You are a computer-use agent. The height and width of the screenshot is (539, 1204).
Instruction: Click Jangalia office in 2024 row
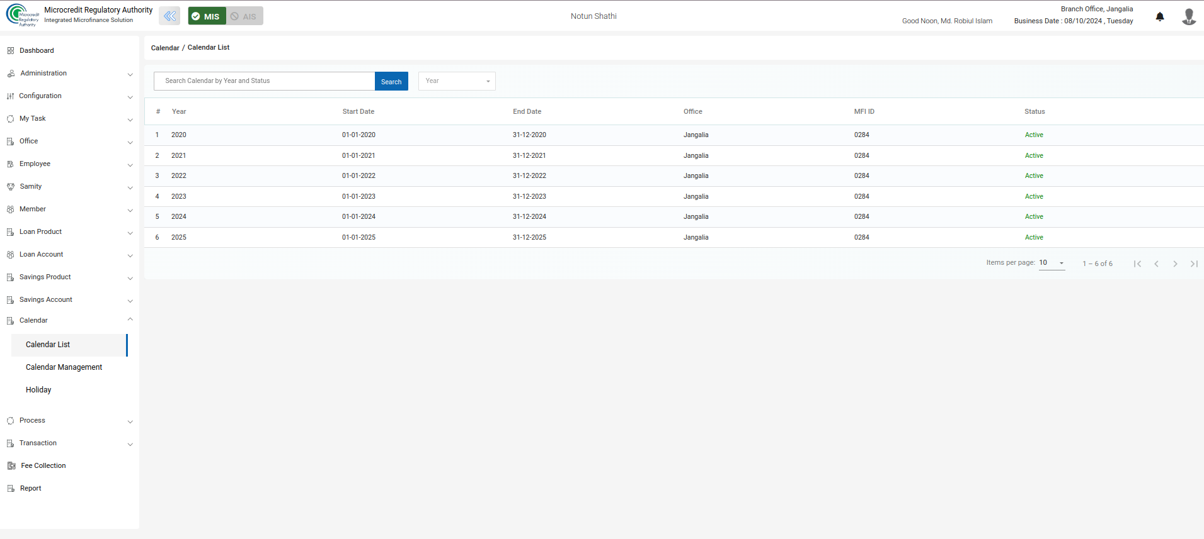[696, 216]
